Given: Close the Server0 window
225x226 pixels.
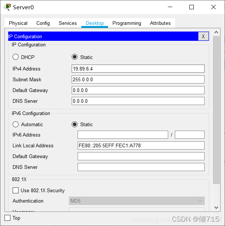Looking at the screenshot, I should tap(213, 7).
